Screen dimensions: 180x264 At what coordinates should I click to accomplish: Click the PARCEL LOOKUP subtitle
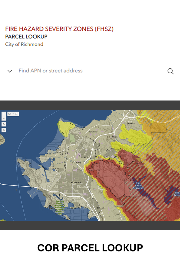[26, 36]
